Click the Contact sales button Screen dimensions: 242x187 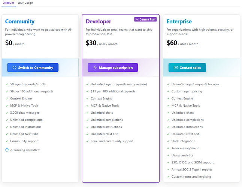(187, 67)
